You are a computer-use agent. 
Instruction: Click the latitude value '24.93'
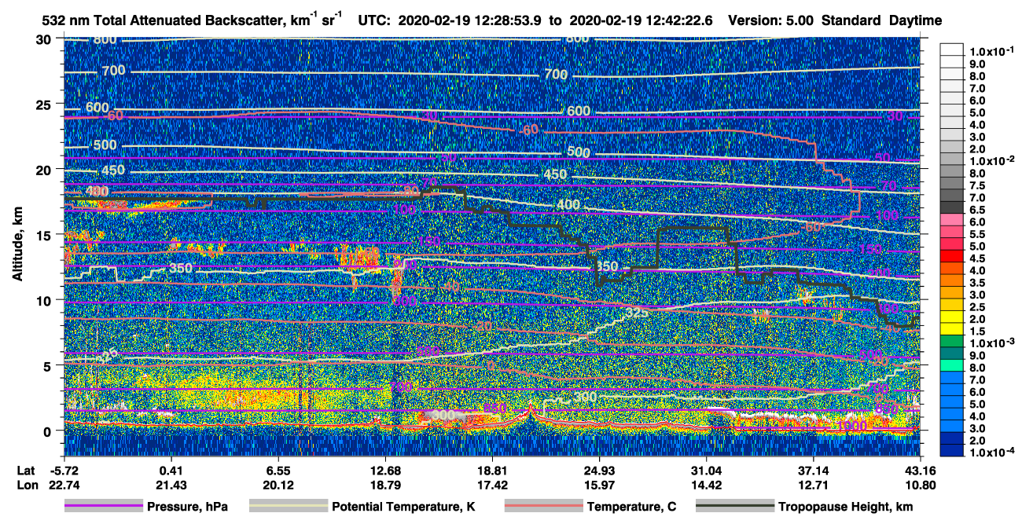coord(599,470)
